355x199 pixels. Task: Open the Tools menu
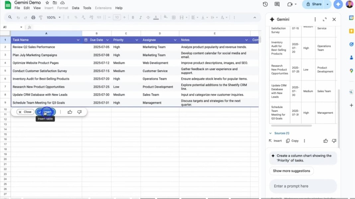coord(87,8)
